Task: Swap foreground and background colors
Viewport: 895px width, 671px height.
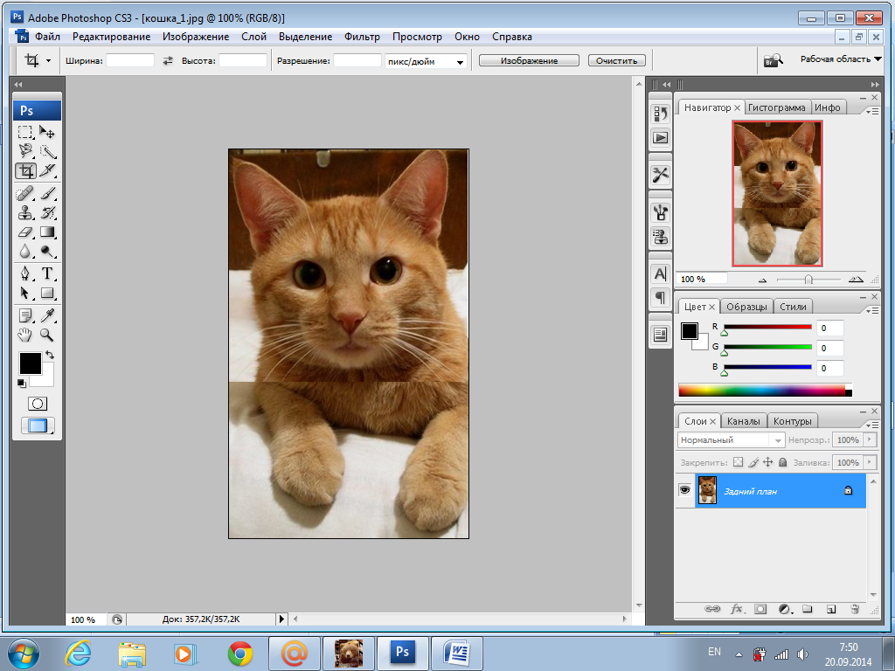Action: coord(50,355)
